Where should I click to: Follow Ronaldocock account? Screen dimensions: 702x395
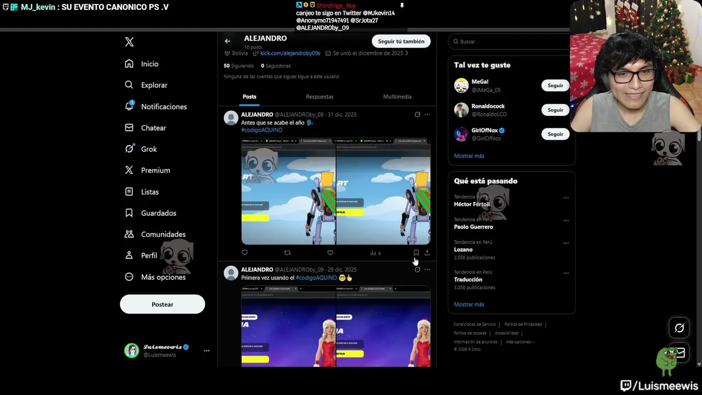pyautogui.click(x=555, y=110)
